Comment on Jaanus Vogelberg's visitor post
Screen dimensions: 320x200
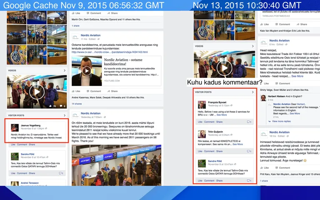(22, 145)
